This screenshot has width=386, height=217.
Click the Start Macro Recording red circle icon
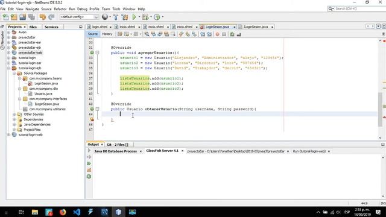[217, 34]
